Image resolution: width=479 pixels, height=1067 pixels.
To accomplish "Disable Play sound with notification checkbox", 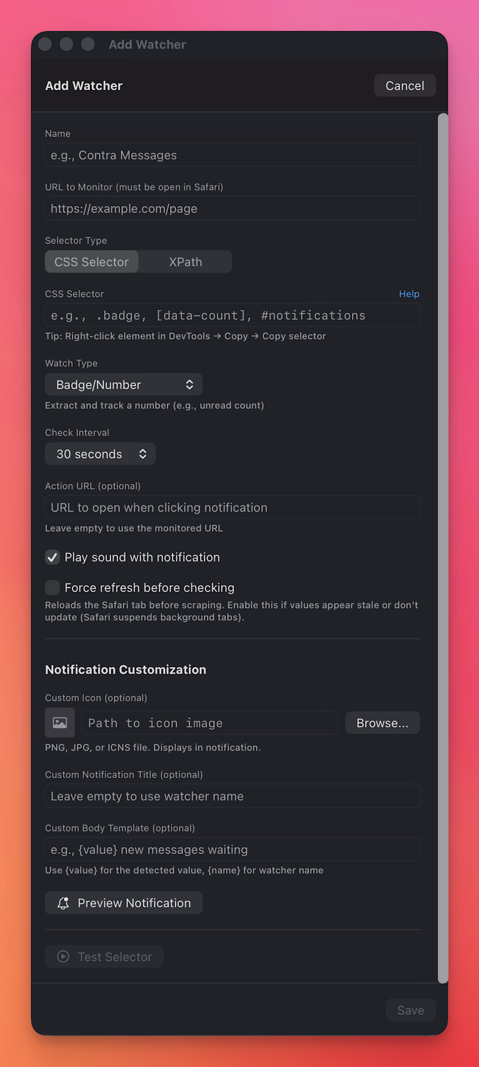I will click(52, 557).
